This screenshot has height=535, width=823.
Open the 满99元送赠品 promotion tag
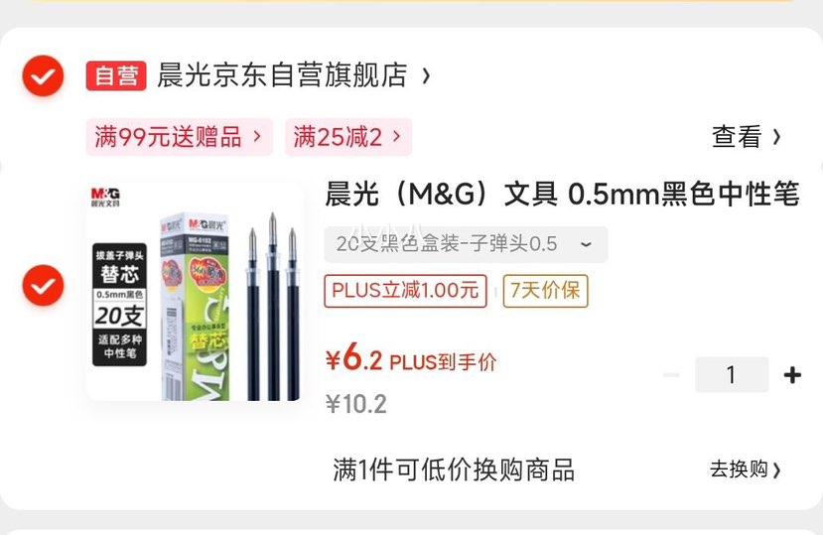click(180, 137)
